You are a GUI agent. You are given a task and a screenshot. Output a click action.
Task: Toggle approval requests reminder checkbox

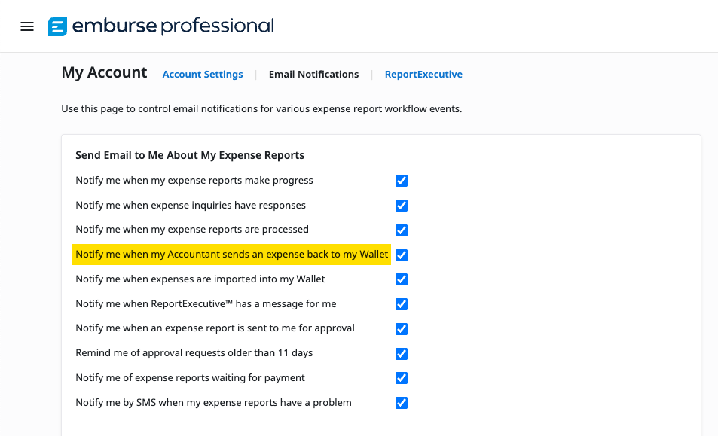coord(402,354)
